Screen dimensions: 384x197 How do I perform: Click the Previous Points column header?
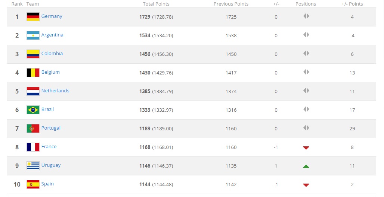click(231, 4)
